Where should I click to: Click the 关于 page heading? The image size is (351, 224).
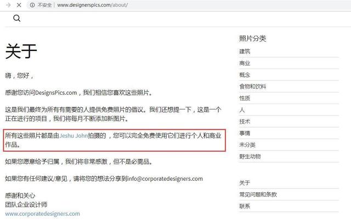(21, 51)
